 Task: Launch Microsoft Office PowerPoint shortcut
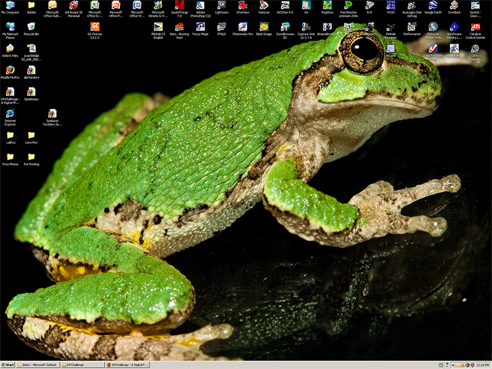coord(116,9)
